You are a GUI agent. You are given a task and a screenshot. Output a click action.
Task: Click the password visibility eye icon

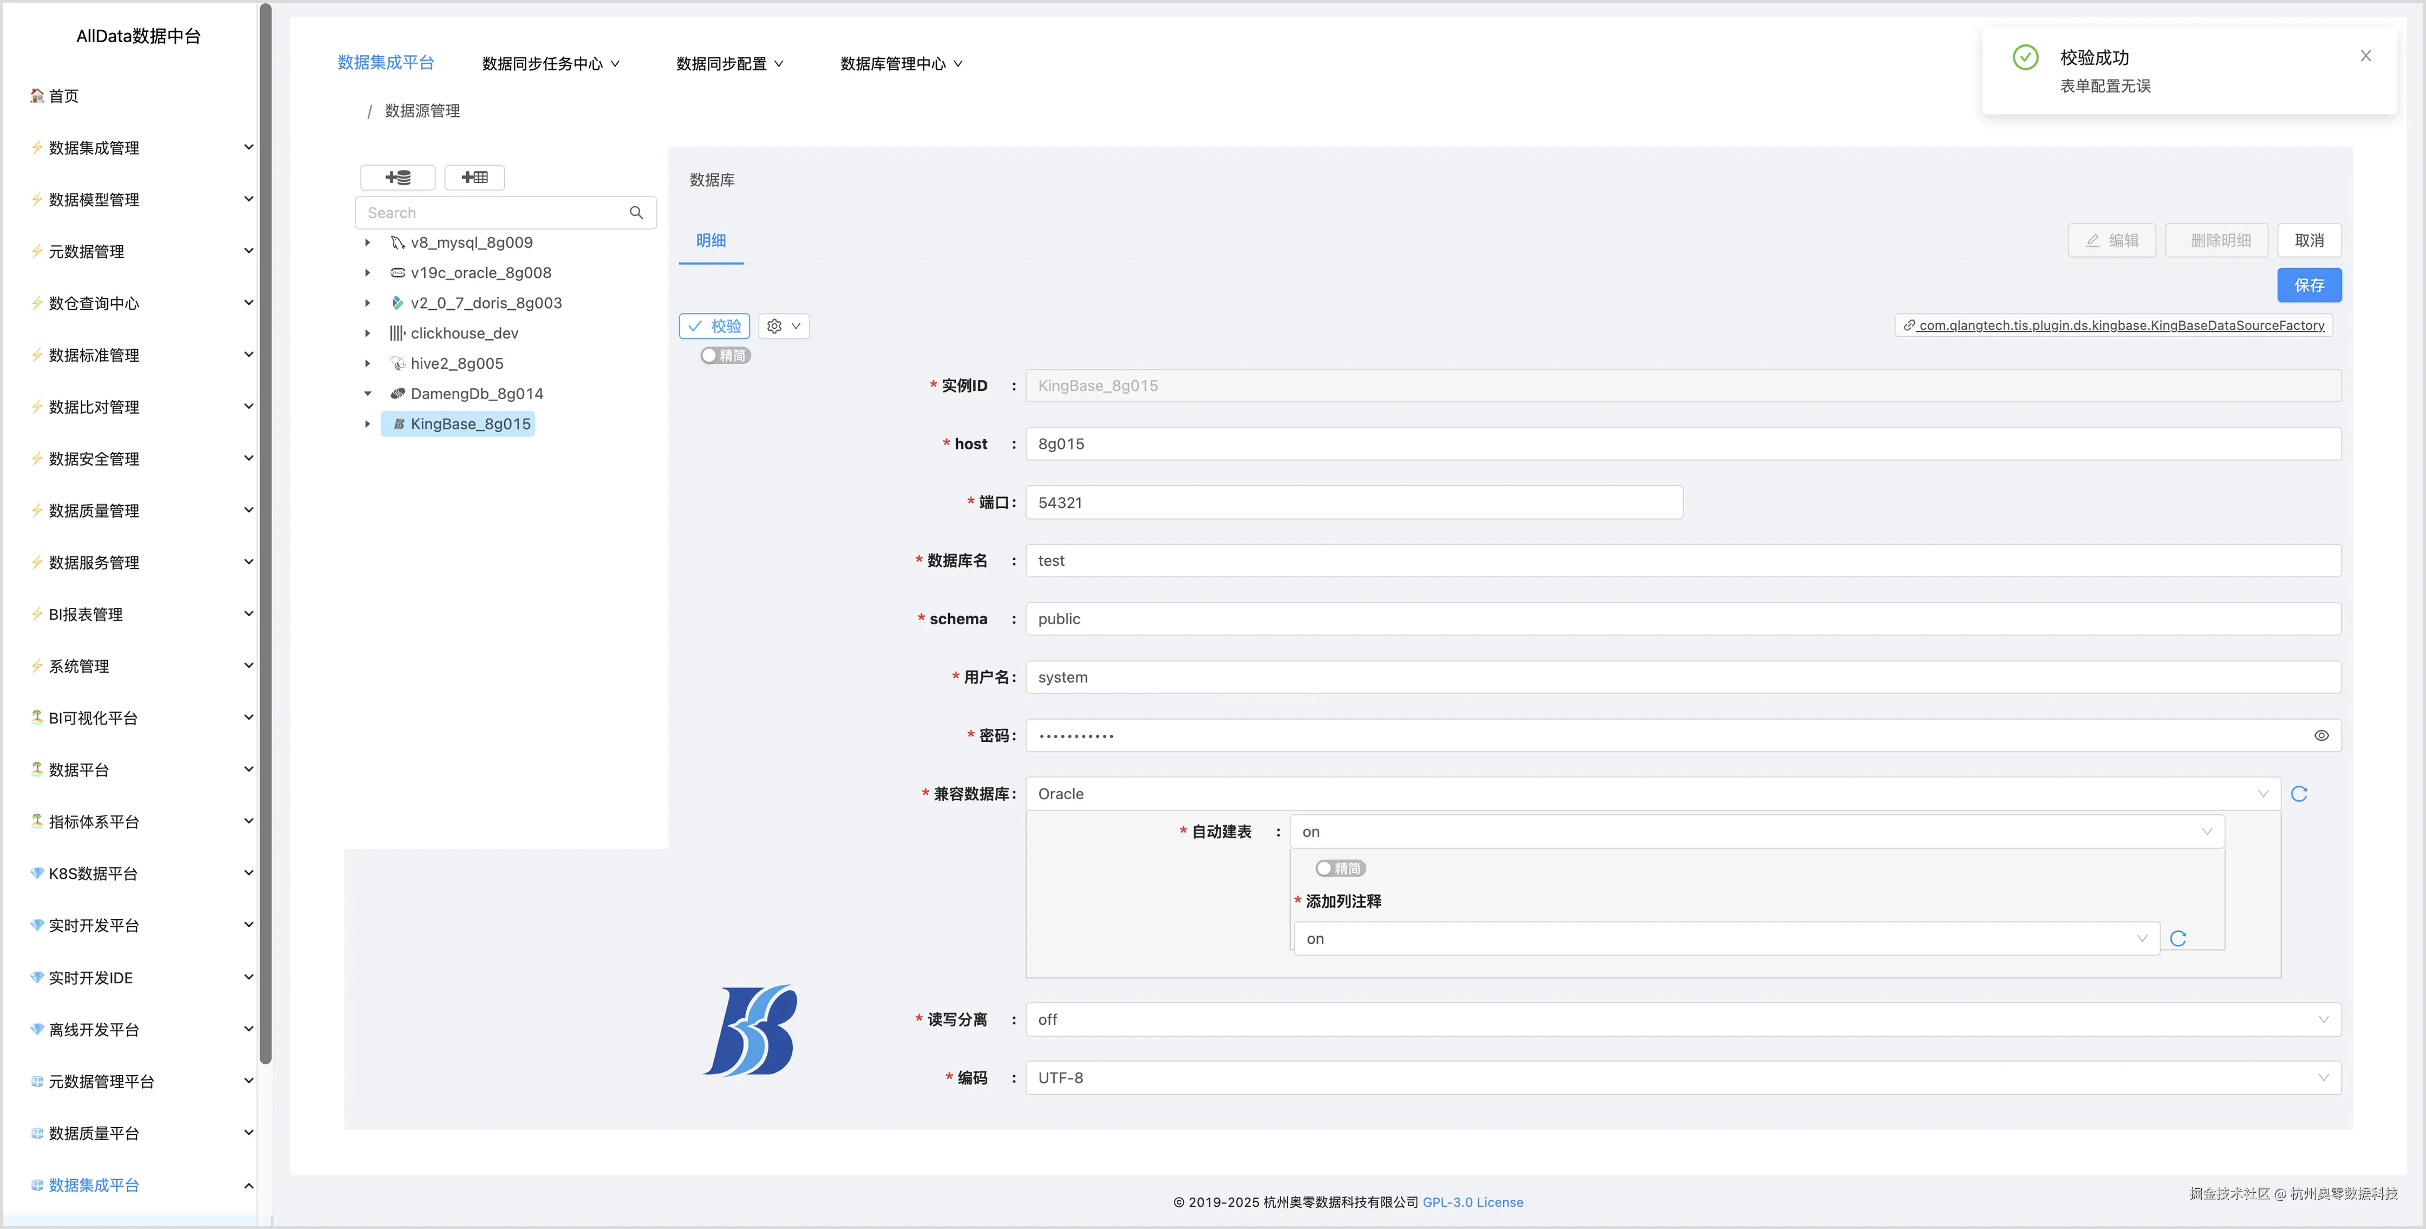(2321, 736)
